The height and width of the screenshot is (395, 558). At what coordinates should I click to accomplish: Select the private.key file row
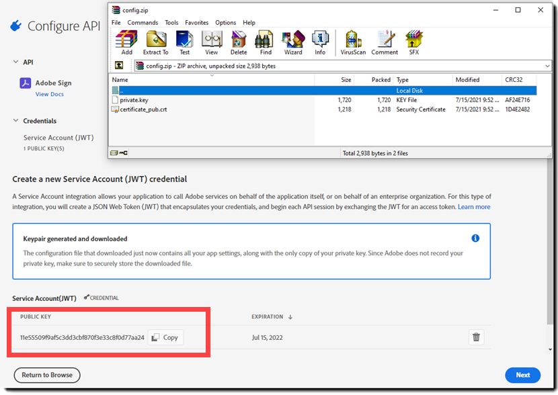324,100
